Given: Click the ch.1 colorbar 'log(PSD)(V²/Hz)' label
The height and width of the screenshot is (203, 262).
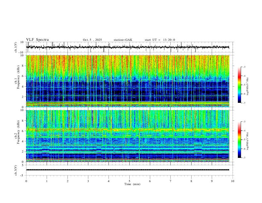Looking at the screenshot, I should coord(248,87).
